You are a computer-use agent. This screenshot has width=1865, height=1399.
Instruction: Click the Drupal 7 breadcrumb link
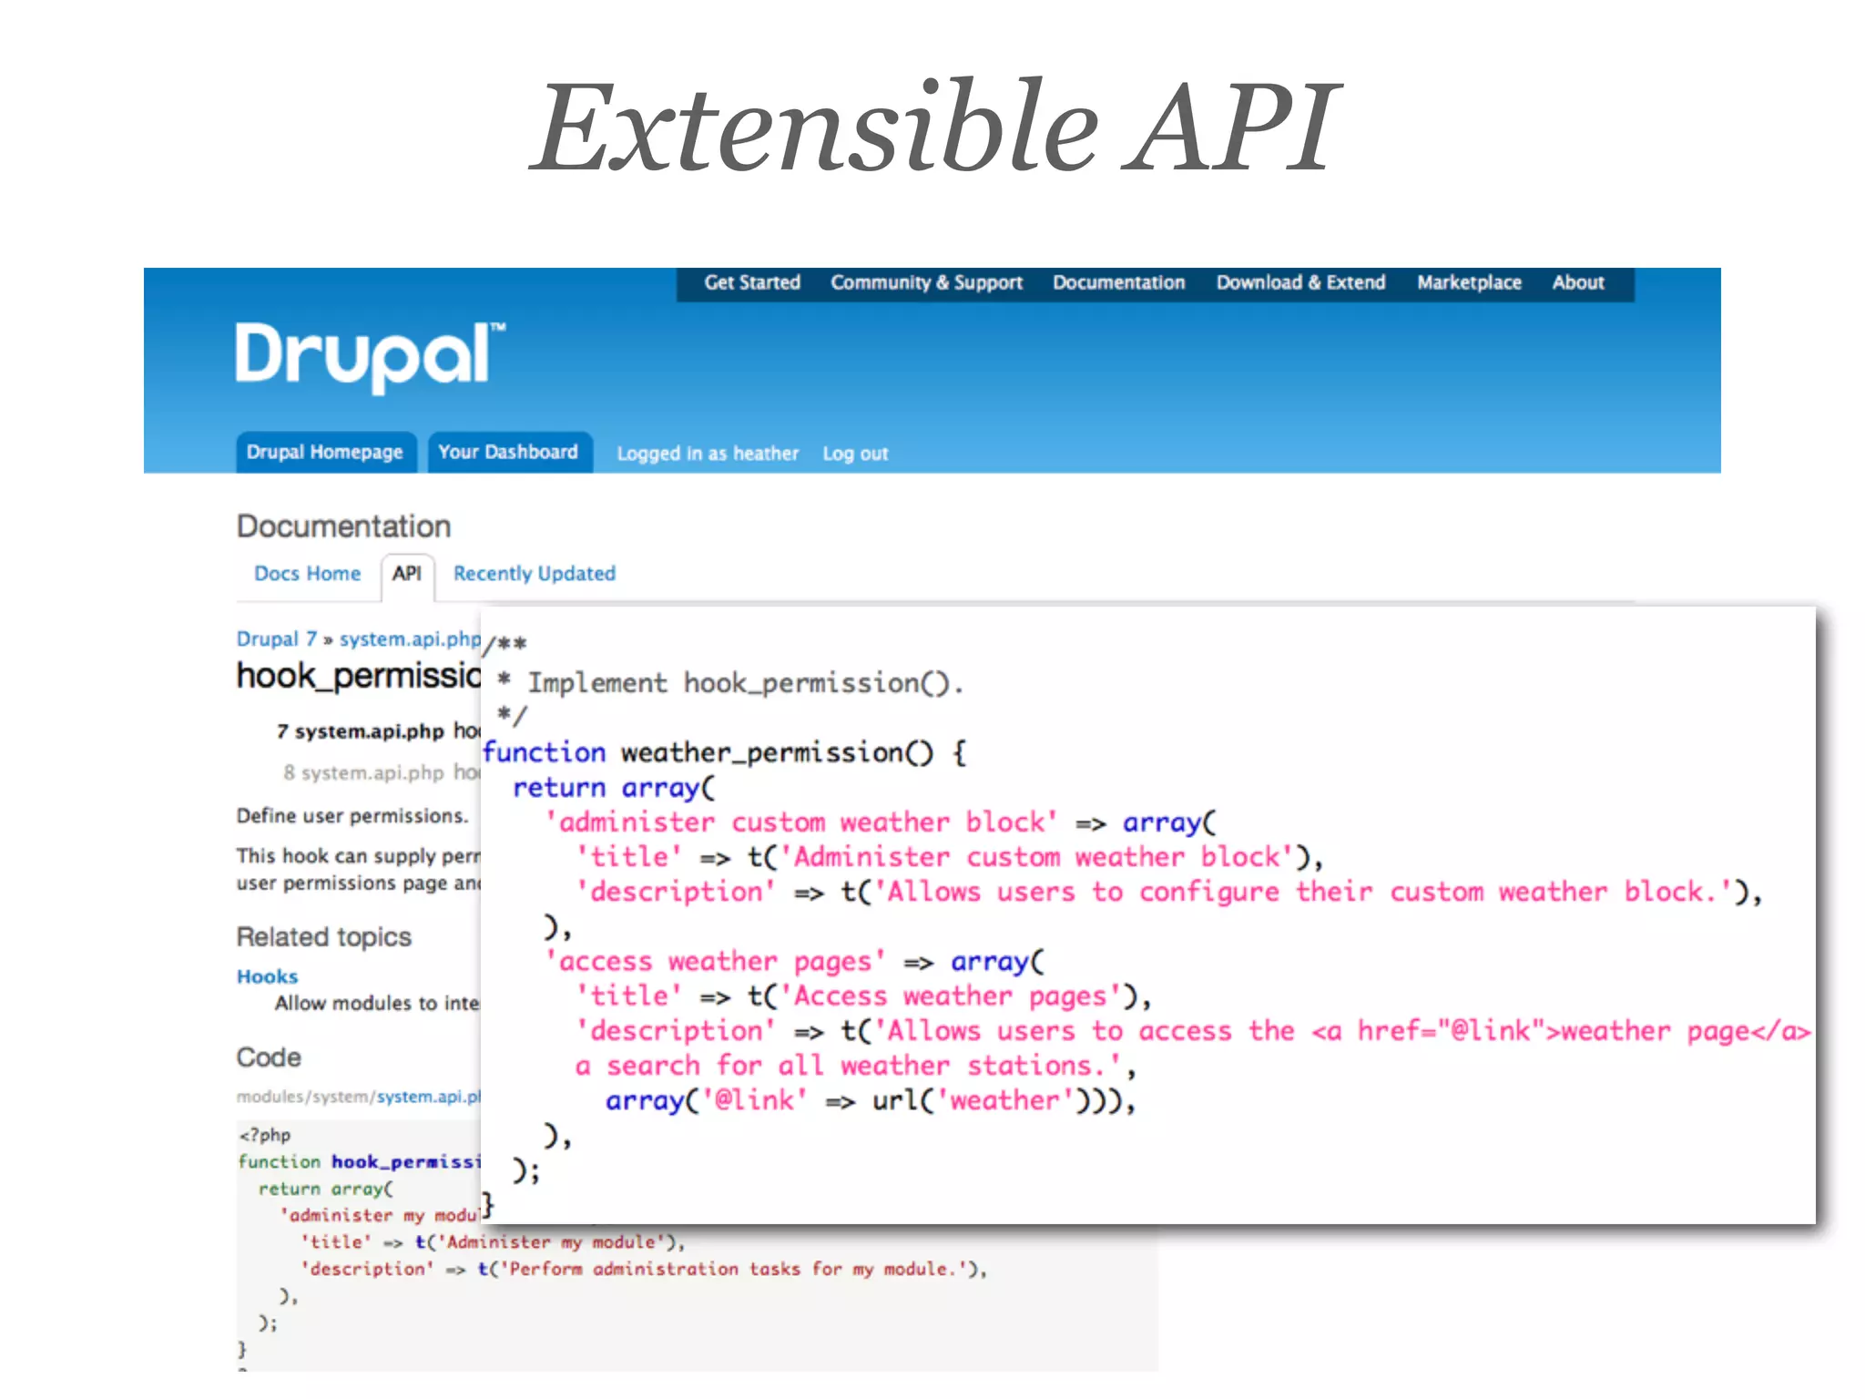click(277, 638)
